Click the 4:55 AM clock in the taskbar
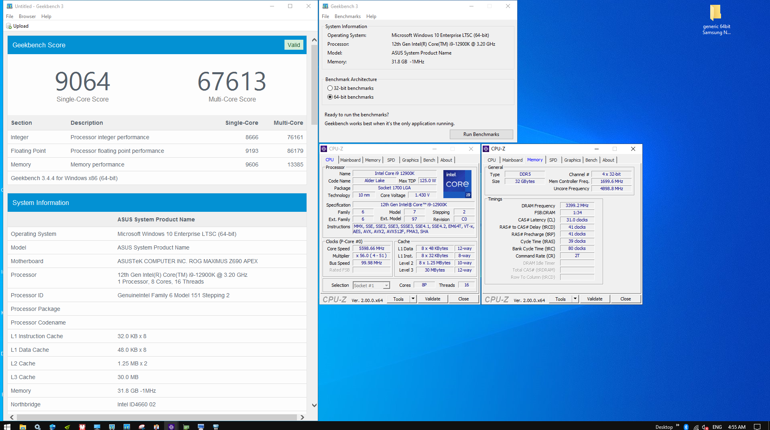Screen dimensions: 770x430 737,427
